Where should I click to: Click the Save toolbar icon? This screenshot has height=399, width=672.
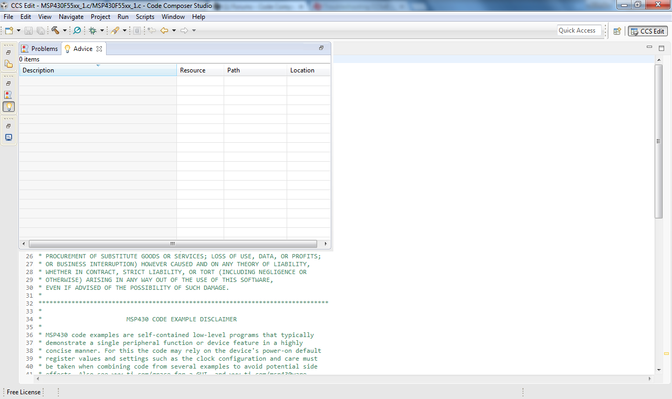click(x=28, y=30)
